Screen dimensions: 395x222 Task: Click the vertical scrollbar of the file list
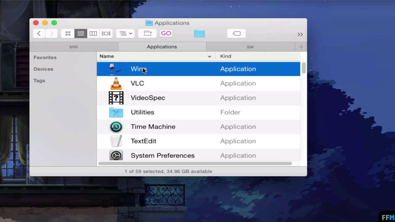tap(304, 68)
